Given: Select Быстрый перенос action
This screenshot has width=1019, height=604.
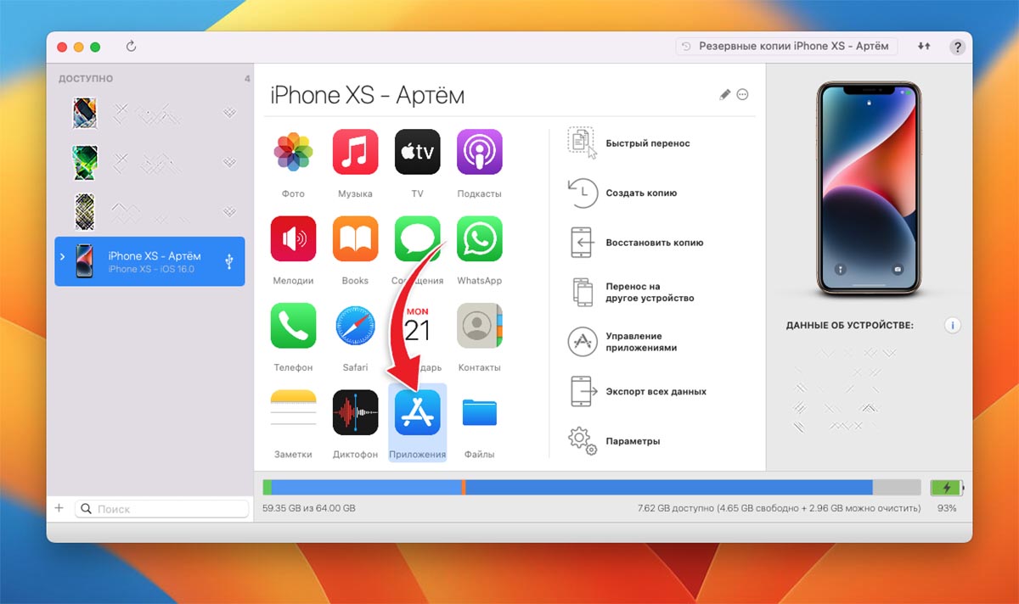Looking at the screenshot, I should 629,143.
